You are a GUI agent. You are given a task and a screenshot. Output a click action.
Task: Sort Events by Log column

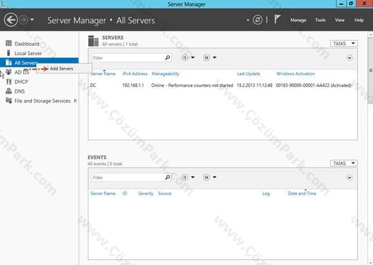(x=266, y=193)
